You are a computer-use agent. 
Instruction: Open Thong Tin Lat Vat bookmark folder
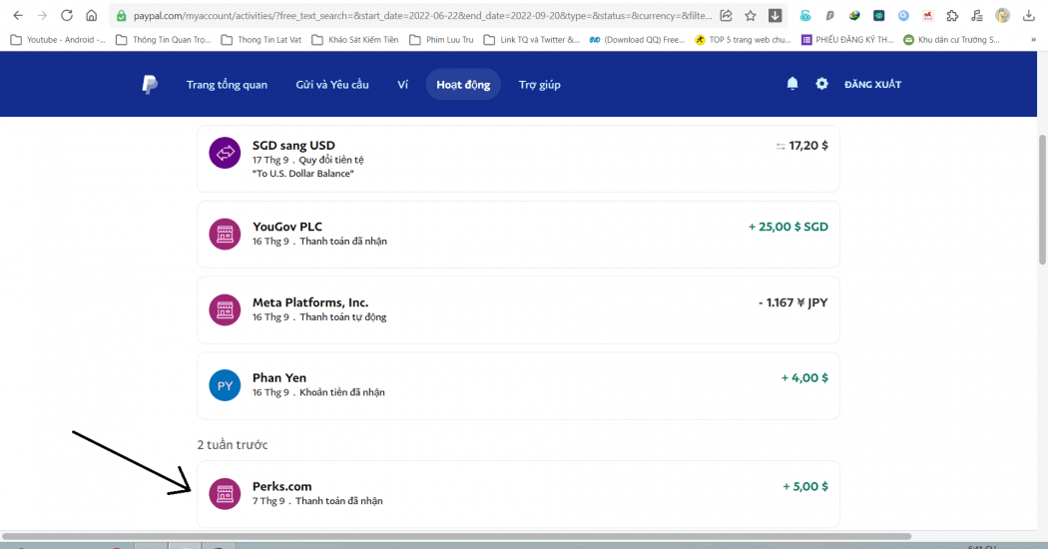click(x=262, y=40)
